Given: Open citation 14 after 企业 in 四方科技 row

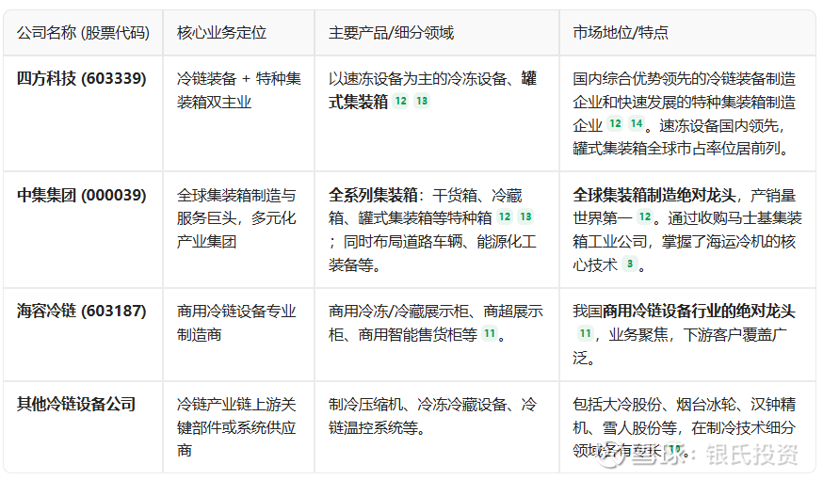Looking at the screenshot, I should (x=637, y=124).
